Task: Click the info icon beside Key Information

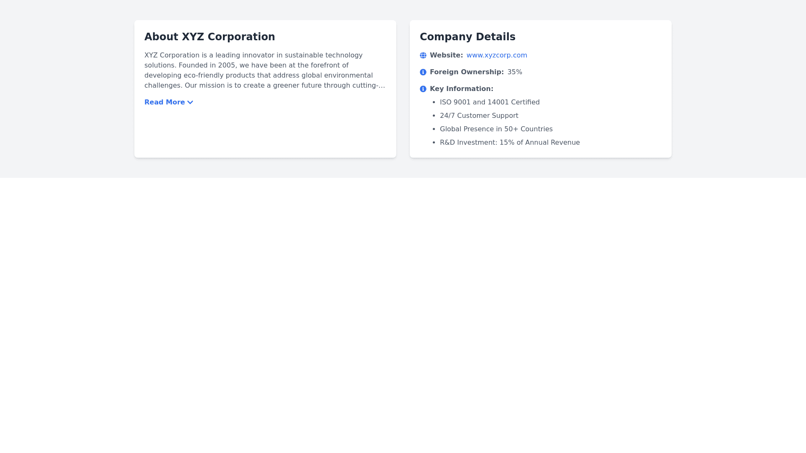Action: point(423,89)
